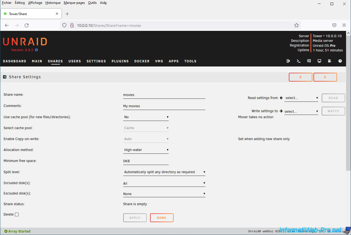Open the web terminal icon

[x=298, y=61]
